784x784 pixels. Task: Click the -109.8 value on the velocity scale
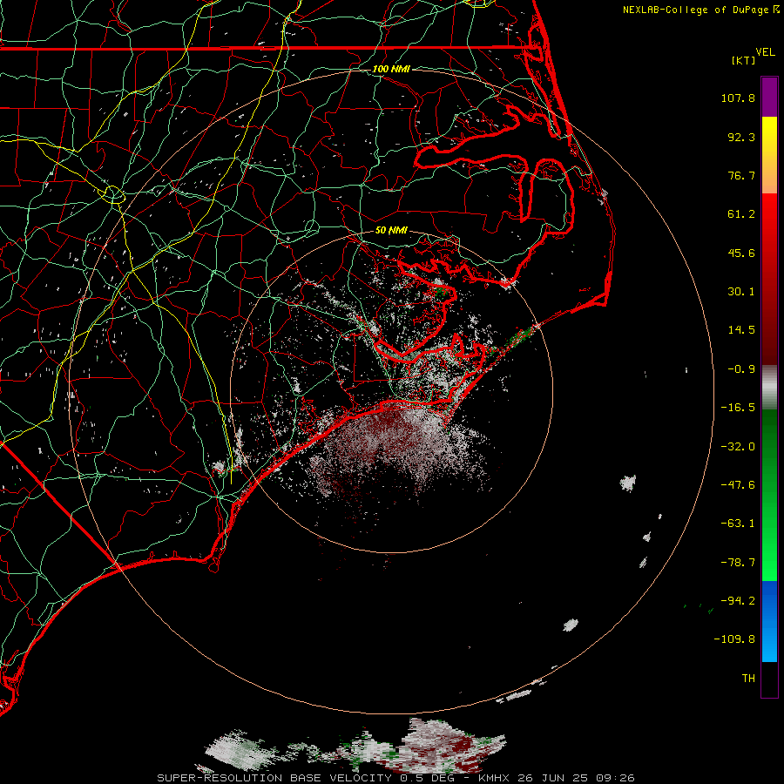tap(734, 639)
